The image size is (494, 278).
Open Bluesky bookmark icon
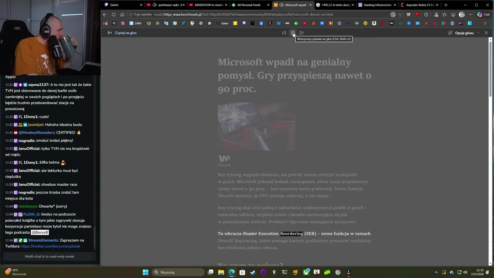coord(278,23)
